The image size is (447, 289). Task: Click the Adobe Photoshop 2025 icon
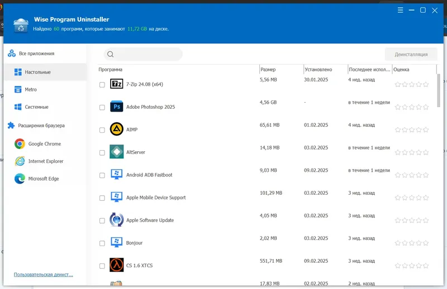pyautogui.click(x=117, y=107)
